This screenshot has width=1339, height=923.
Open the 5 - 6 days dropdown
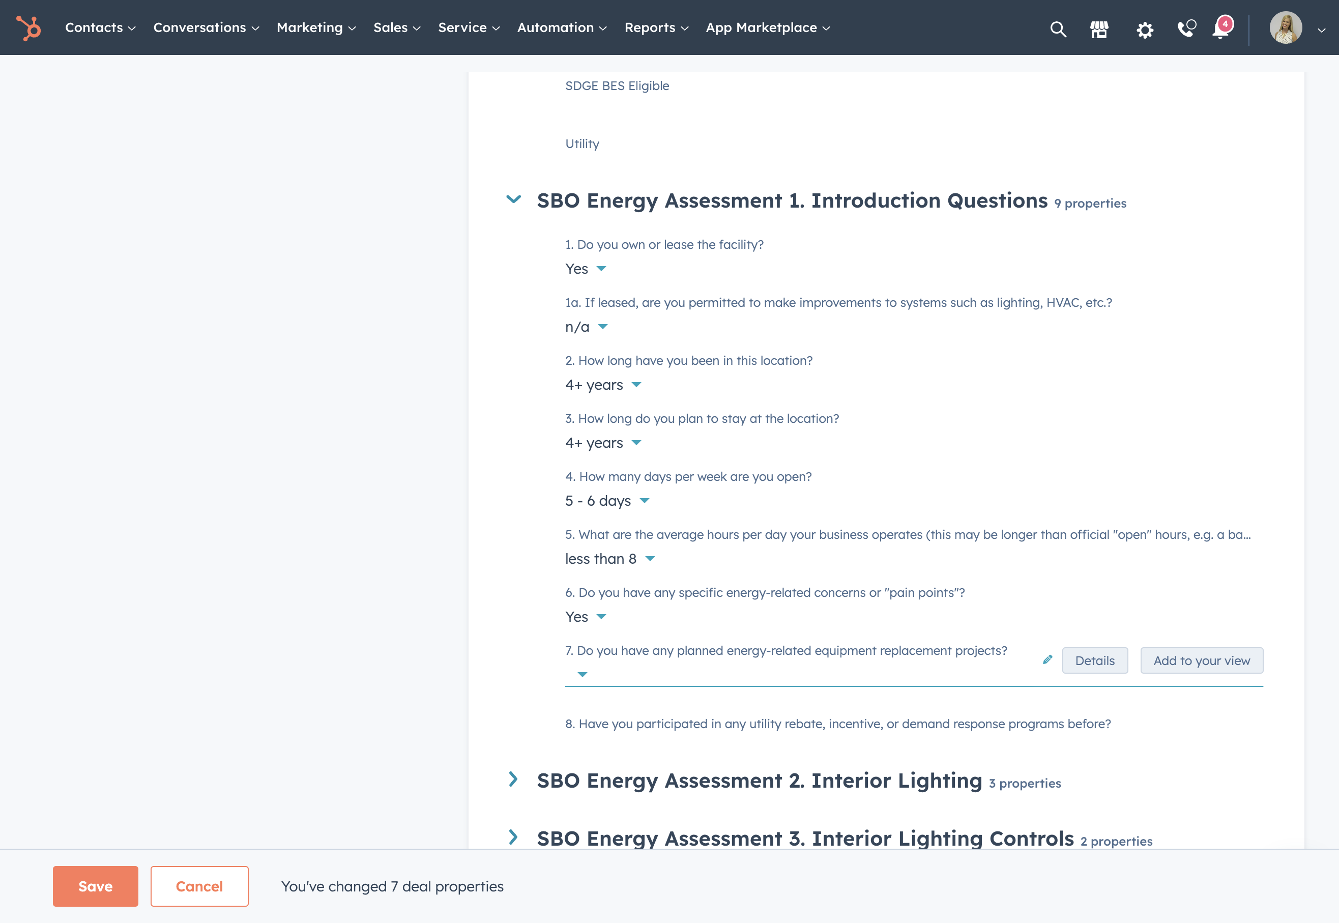pyautogui.click(x=607, y=501)
